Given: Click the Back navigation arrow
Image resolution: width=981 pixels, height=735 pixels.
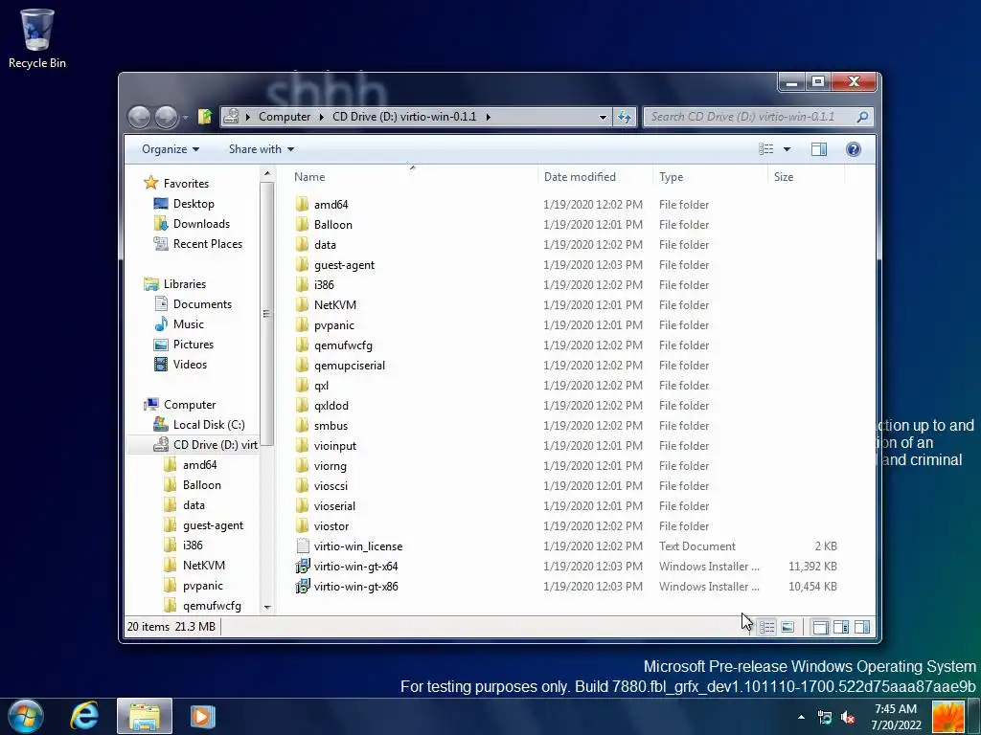Looking at the screenshot, I should point(140,117).
